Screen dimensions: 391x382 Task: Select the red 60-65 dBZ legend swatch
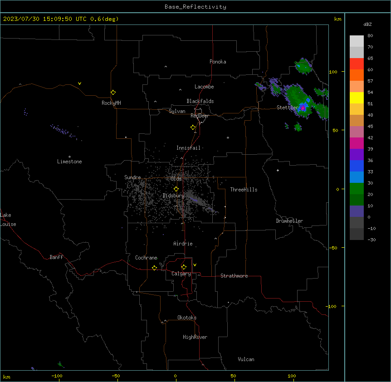357,64
